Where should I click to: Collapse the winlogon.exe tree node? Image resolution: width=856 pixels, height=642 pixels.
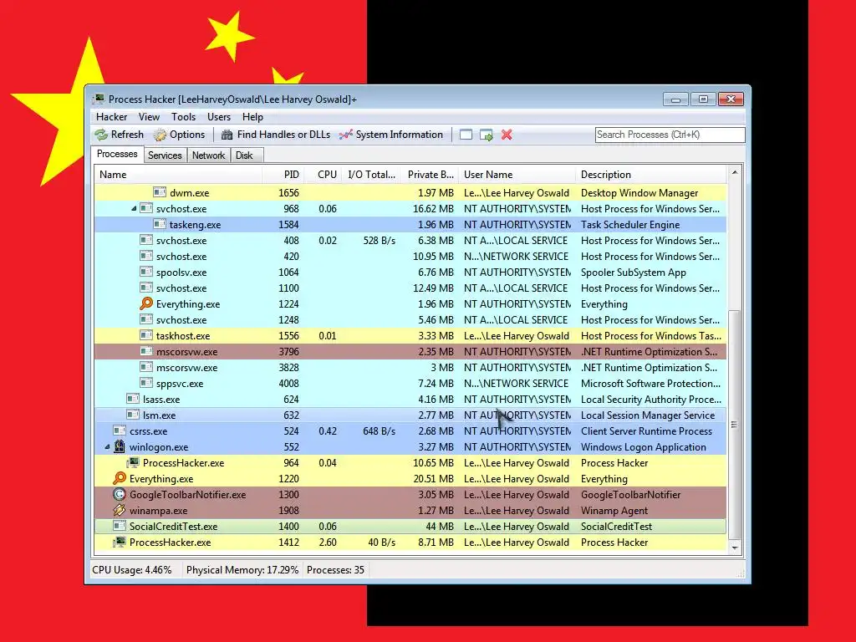click(107, 446)
